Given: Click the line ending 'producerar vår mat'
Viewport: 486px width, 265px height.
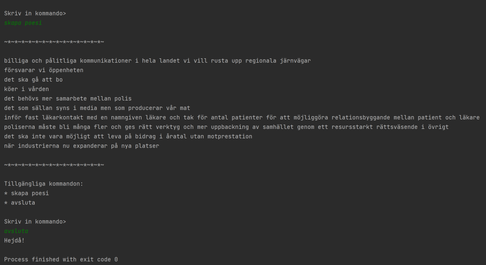Looking at the screenshot, I should point(97,108).
